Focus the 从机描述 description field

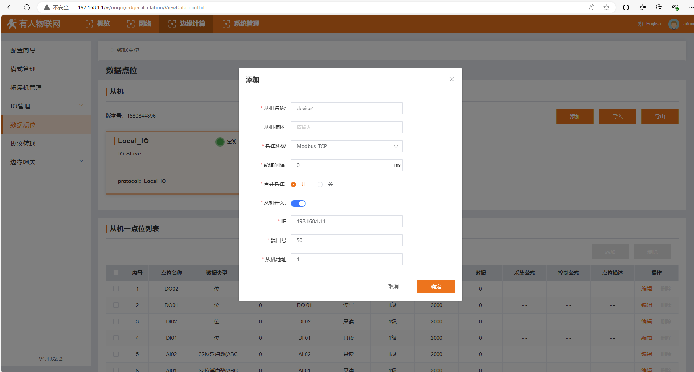tap(346, 127)
